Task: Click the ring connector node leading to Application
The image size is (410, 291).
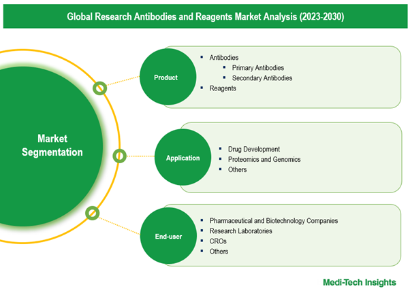Action: pos(119,156)
